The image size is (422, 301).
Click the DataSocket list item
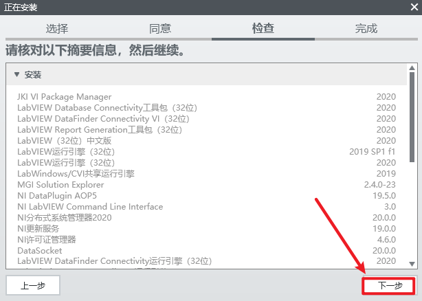pos(41,251)
